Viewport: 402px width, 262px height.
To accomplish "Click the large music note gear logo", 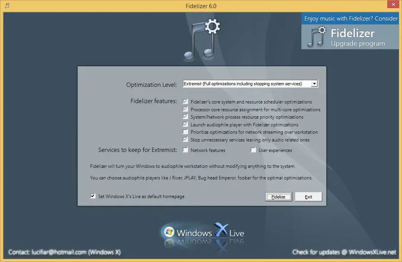I will click(x=201, y=39).
